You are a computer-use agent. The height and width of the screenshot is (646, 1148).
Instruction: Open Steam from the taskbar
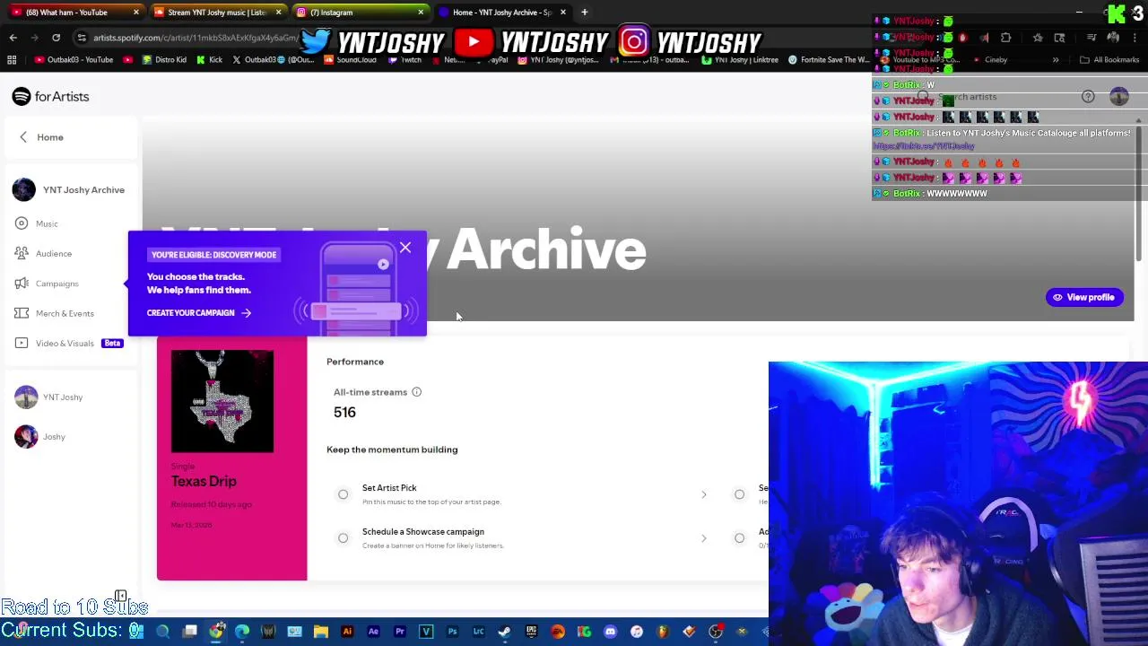tap(504, 632)
